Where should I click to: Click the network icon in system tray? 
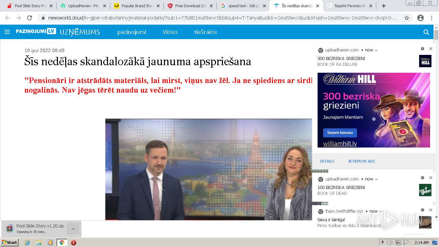(398, 243)
